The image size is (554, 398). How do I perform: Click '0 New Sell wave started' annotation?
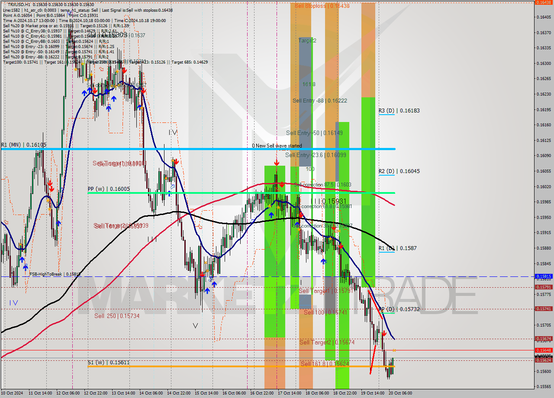(277, 146)
